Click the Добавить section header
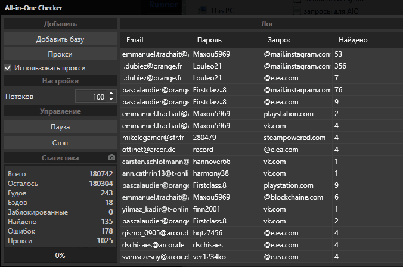This screenshot has width=403, height=267. [60, 24]
